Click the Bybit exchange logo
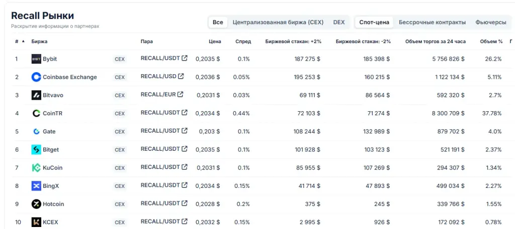This screenshot has height=229, width=515. pos(36,59)
